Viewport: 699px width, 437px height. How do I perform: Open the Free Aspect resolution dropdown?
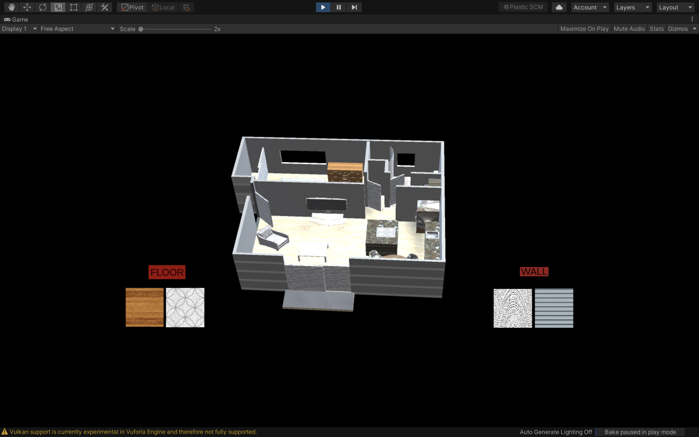coord(77,29)
